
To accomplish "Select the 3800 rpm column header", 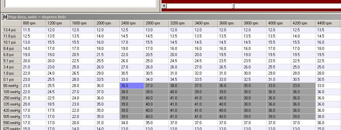I will [x=254, y=23].
